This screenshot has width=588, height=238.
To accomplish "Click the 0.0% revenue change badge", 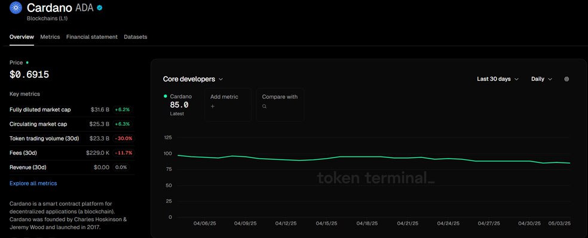I will coord(121,167).
